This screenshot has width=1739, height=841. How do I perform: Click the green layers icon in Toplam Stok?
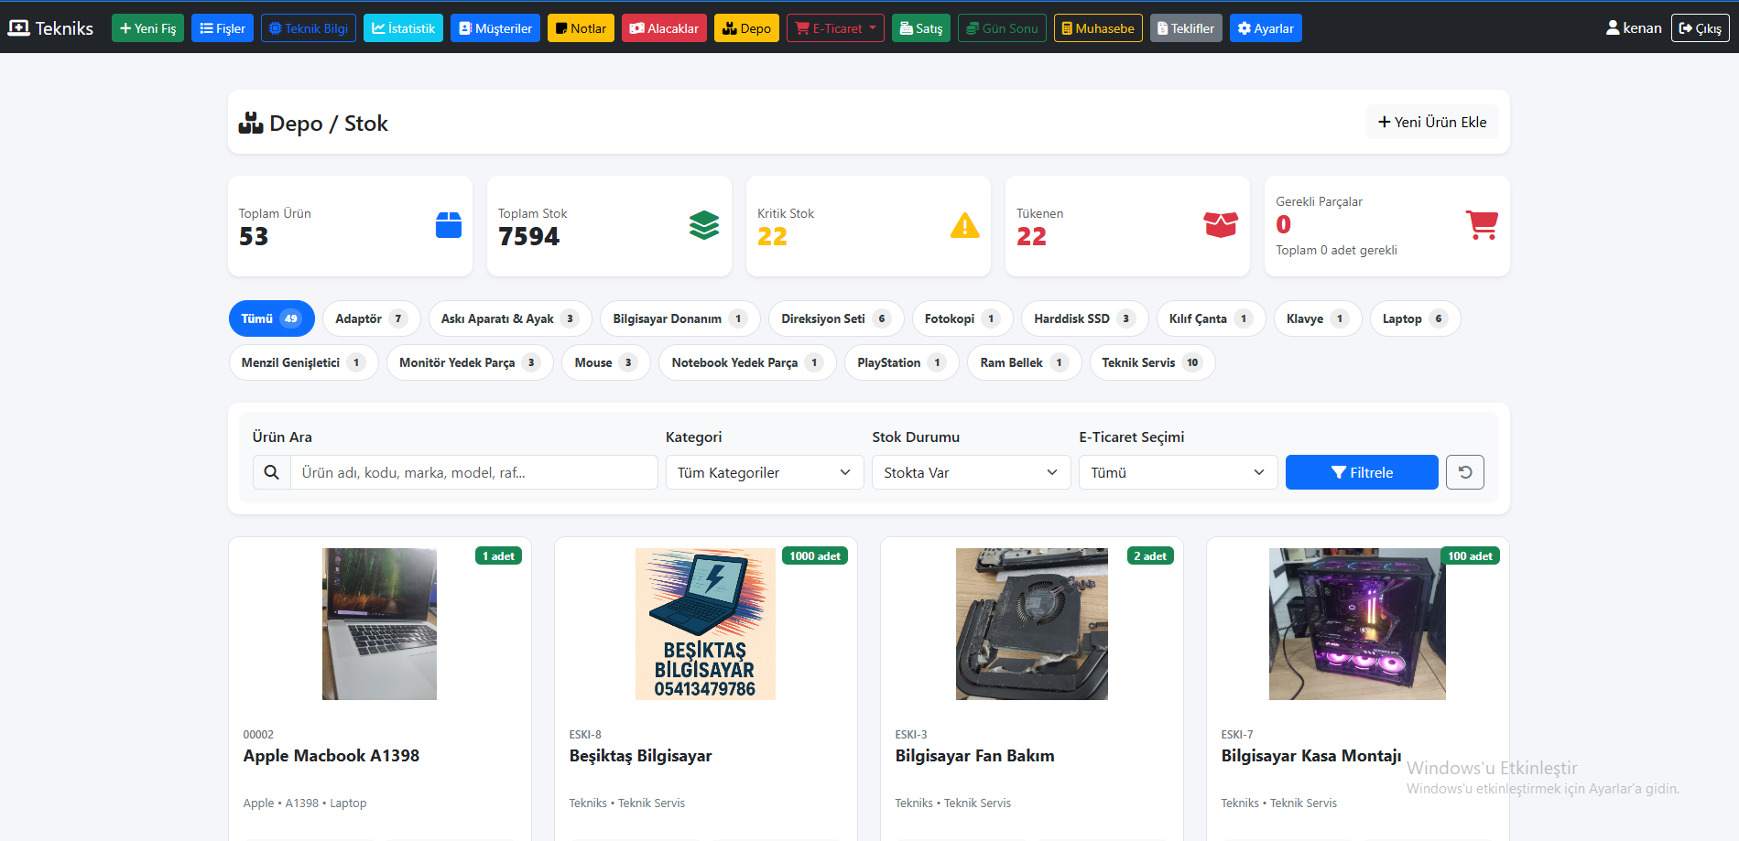(704, 225)
